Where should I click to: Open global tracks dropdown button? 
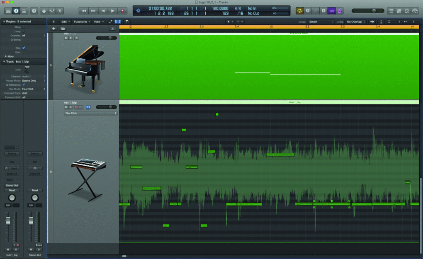pos(112,29)
